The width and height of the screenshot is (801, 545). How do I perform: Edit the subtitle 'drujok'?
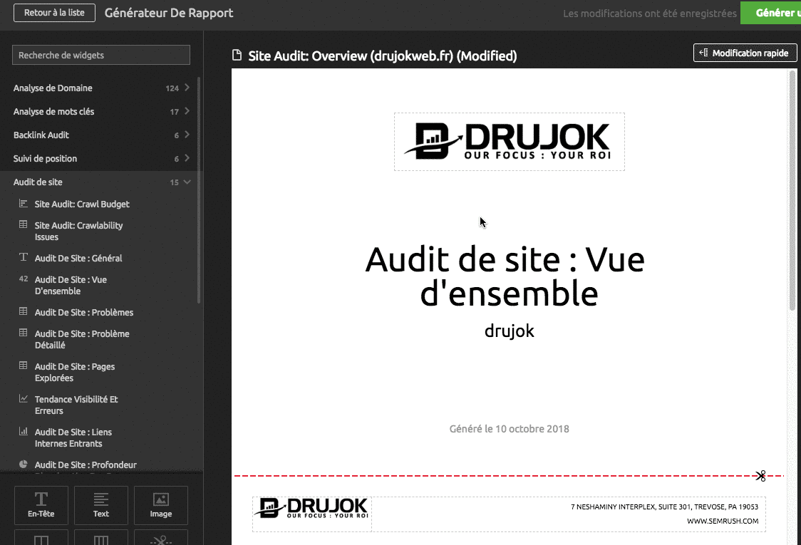pyautogui.click(x=510, y=331)
